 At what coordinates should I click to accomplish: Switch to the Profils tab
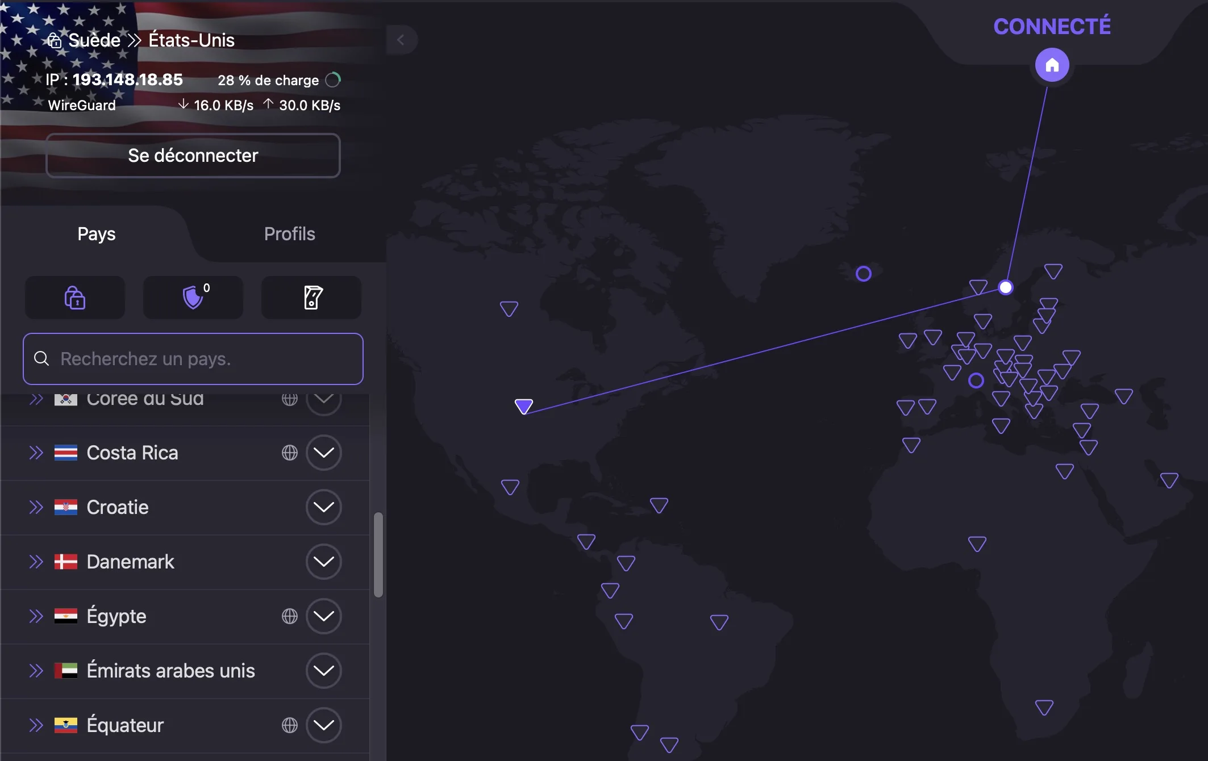pyautogui.click(x=289, y=234)
